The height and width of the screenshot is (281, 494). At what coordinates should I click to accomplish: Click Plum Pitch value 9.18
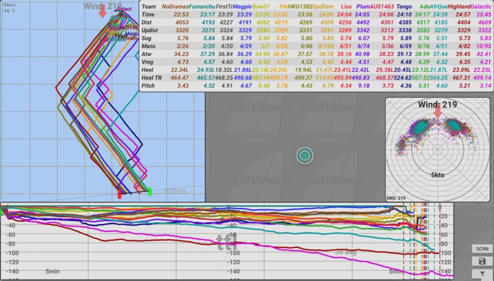point(364,86)
